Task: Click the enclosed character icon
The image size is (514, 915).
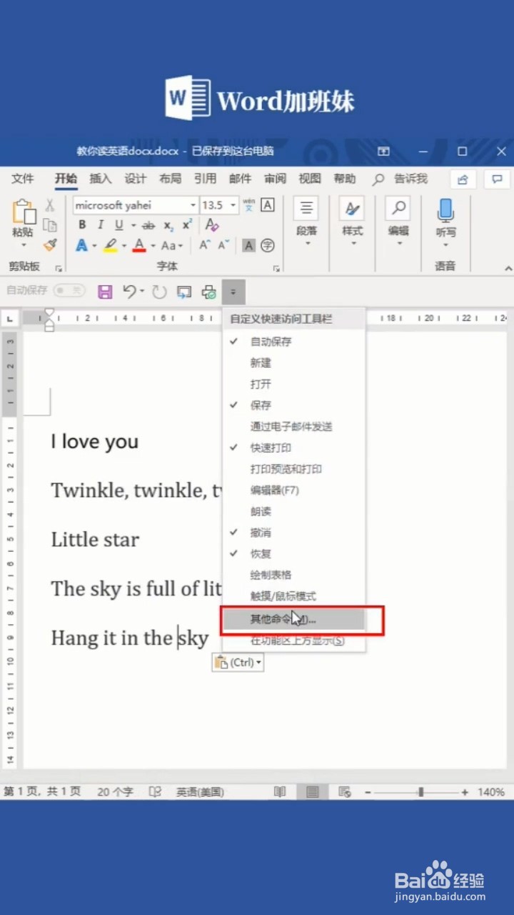Action: [x=268, y=246]
